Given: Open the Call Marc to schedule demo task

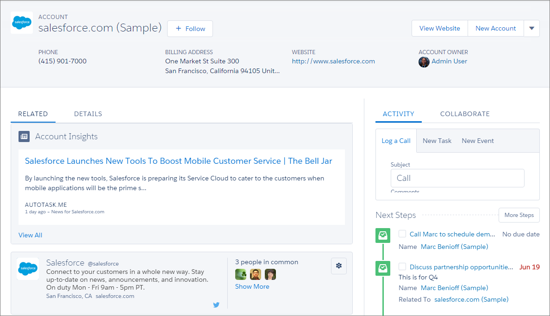Looking at the screenshot, I should (x=452, y=234).
